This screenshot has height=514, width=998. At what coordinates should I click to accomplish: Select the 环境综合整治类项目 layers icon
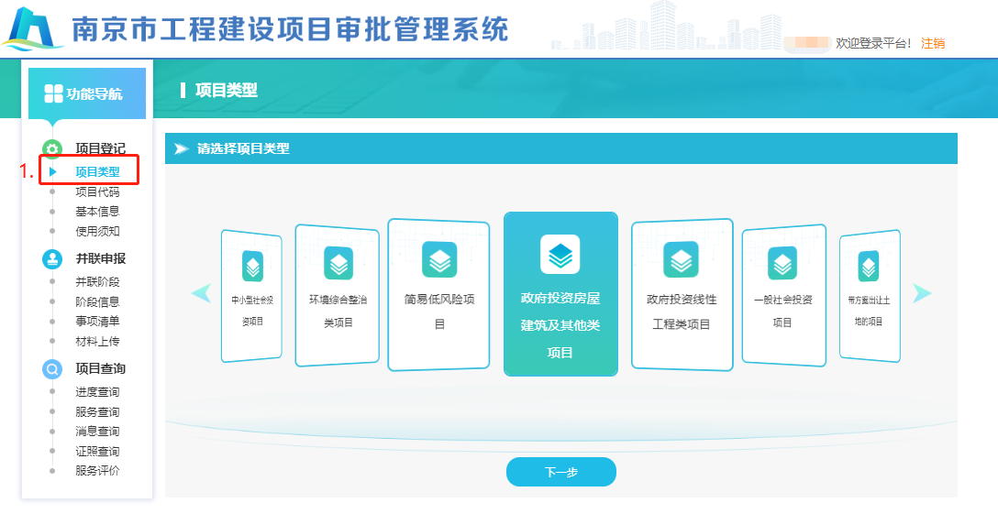pos(338,263)
